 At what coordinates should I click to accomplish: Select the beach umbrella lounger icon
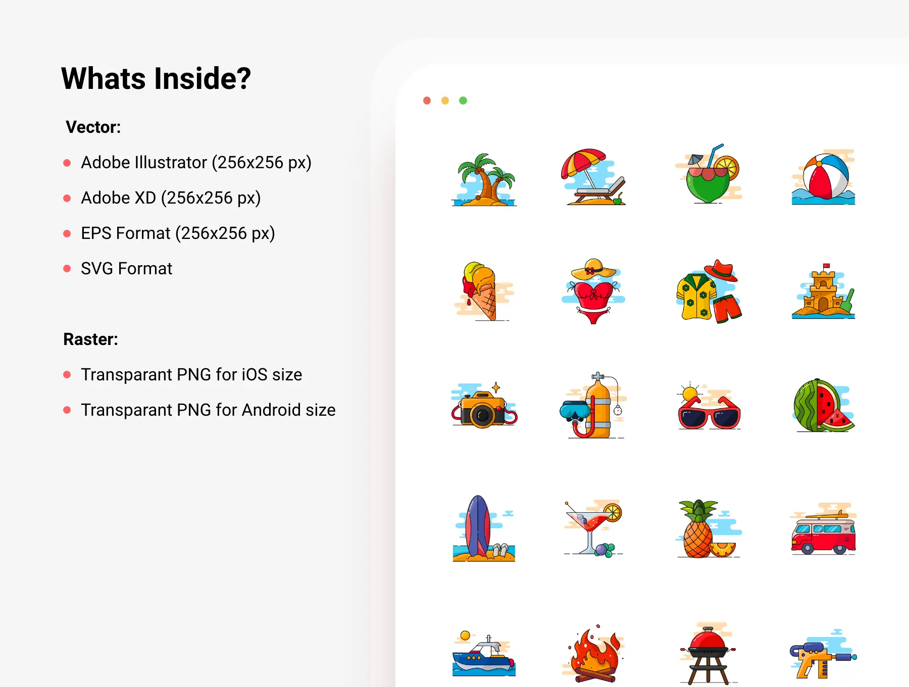tap(594, 177)
